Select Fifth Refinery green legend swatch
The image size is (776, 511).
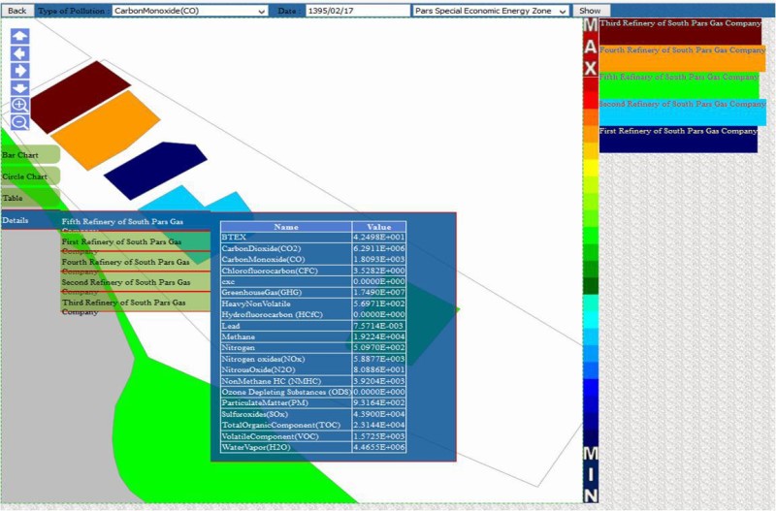point(678,85)
